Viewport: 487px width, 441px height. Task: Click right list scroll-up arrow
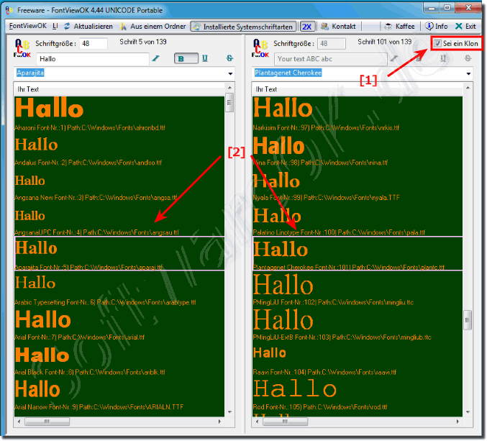[468, 88]
